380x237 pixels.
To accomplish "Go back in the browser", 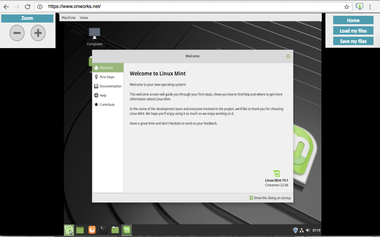I will pos(6,7).
